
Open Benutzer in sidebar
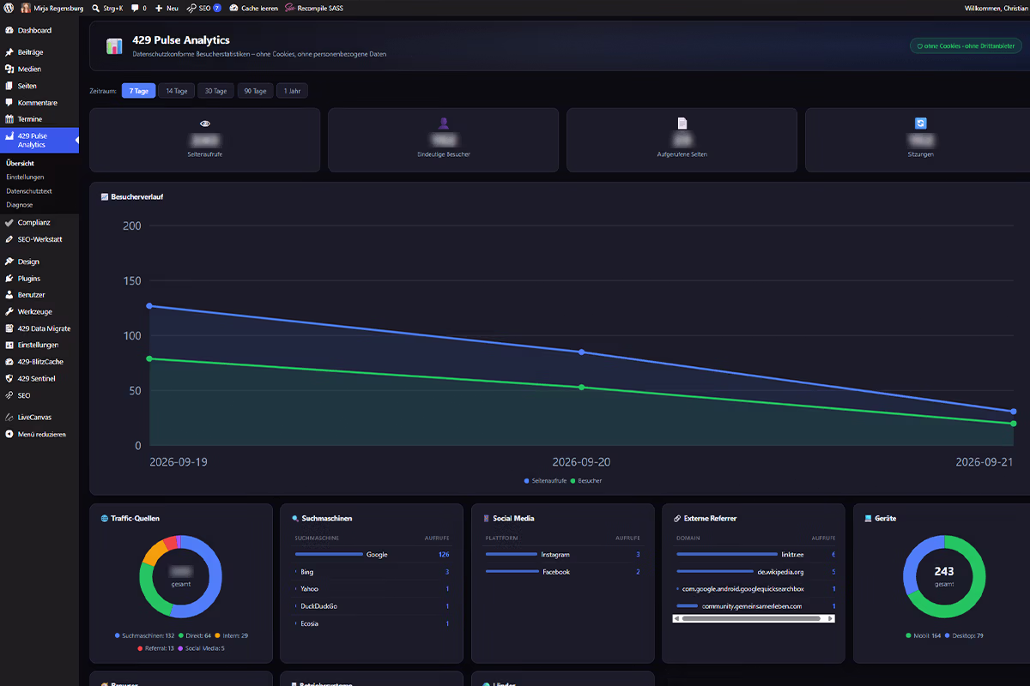39,295
